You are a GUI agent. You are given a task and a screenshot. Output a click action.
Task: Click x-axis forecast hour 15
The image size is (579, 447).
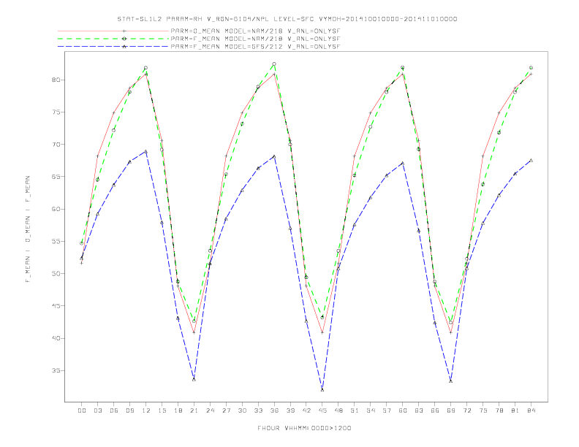162,410
